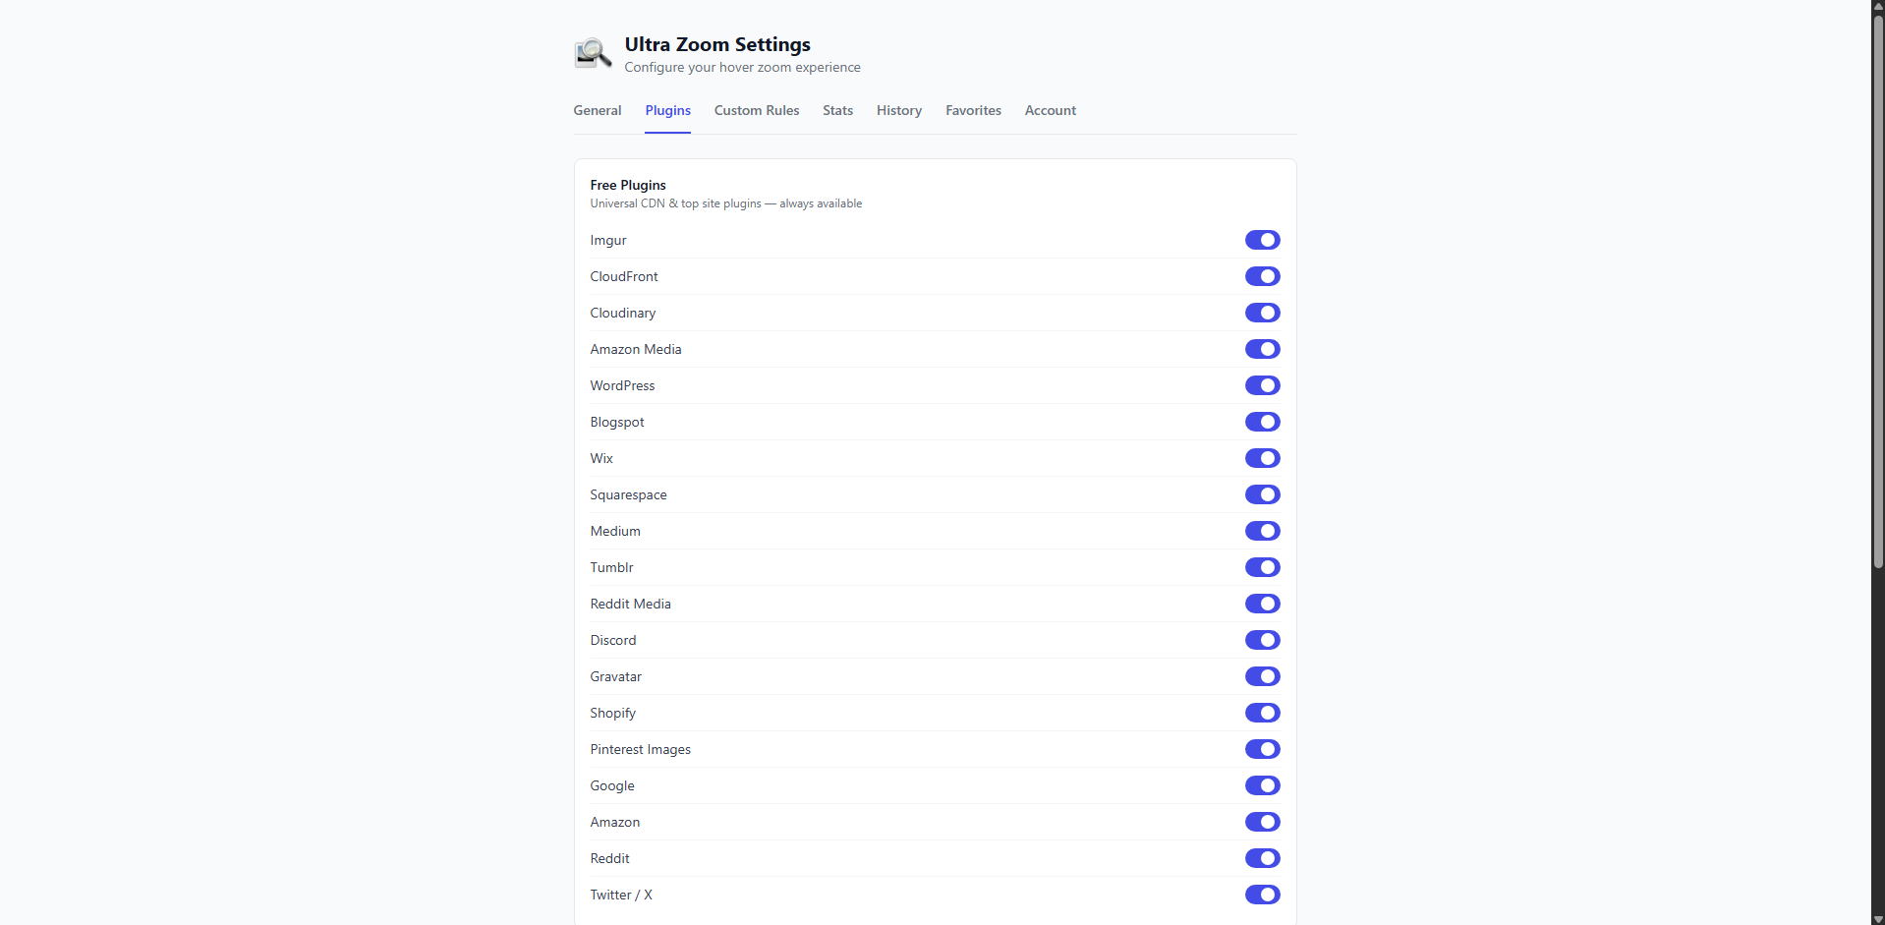
Task: Click the Ultra Zoom magnifier logo icon
Action: 592,53
